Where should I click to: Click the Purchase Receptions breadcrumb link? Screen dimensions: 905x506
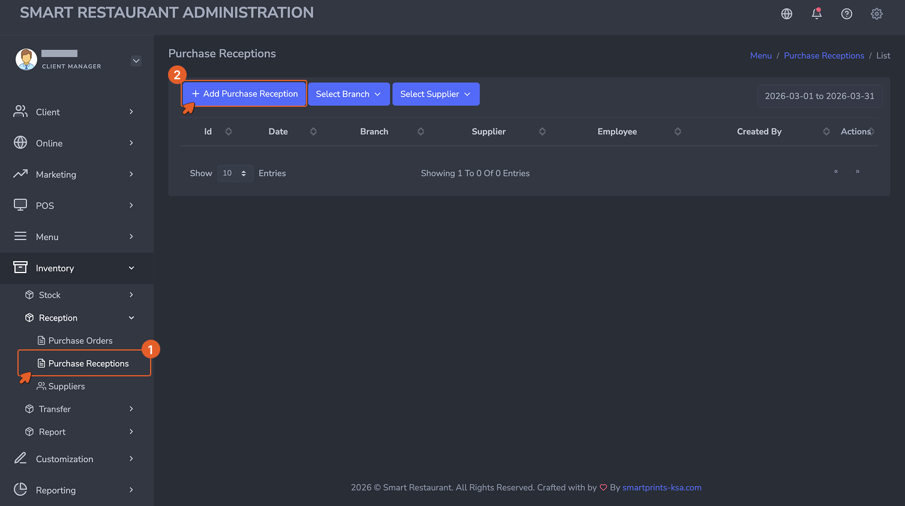tap(824, 55)
